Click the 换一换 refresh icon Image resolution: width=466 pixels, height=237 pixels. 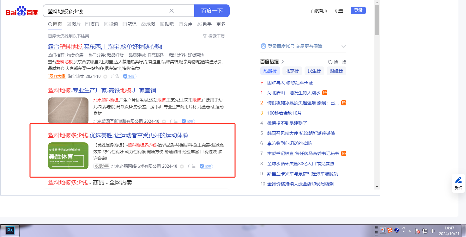(x=330, y=62)
